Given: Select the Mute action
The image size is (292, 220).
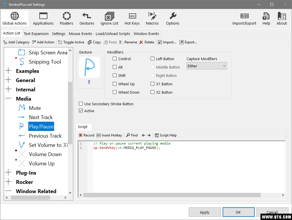Looking at the screenshot, I should tap(35, 108).
